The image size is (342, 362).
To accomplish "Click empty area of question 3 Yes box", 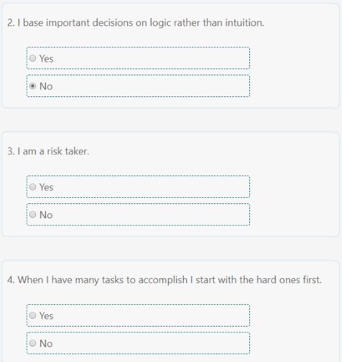I will 151,187.
